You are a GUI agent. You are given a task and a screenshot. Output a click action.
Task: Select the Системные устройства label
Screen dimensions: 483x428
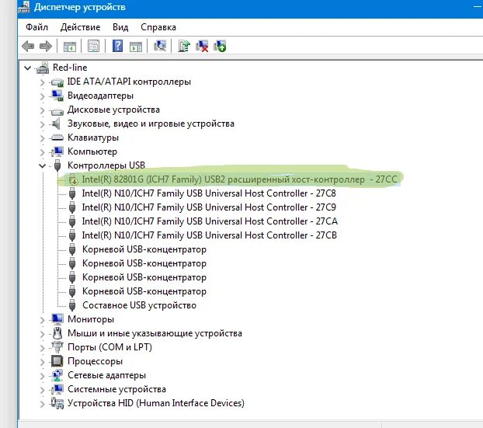(x=116, y=389)
